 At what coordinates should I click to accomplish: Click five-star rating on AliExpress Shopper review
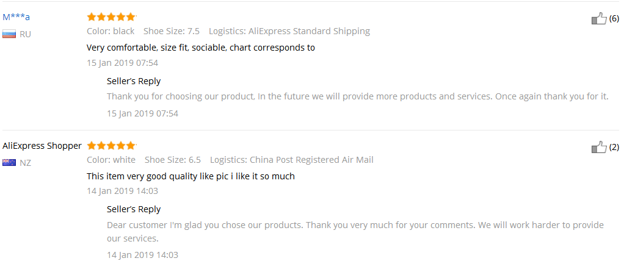click(x=111, y=146)
